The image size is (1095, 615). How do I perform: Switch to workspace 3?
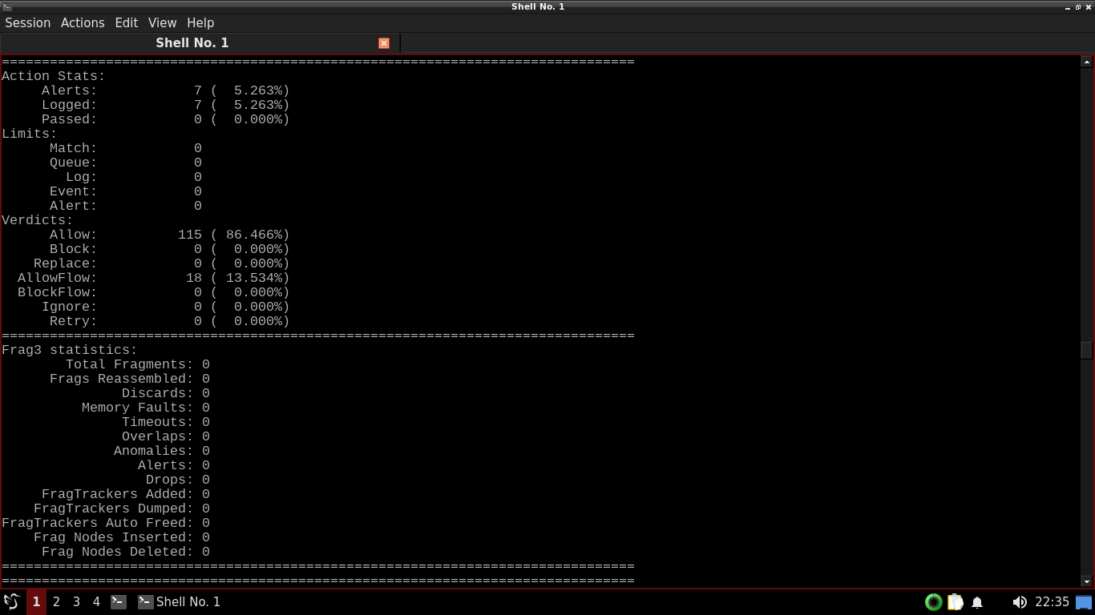pyautogui.click(x=76, y=601)
